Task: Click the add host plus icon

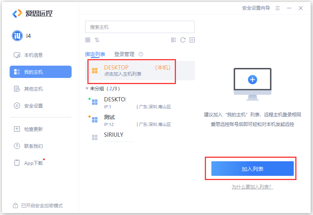Action: coord(192,40)
